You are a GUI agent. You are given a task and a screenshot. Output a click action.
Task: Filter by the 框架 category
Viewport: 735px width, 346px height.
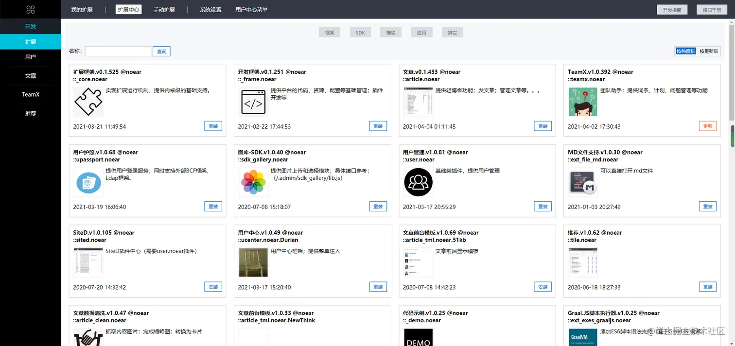point(330,33)
